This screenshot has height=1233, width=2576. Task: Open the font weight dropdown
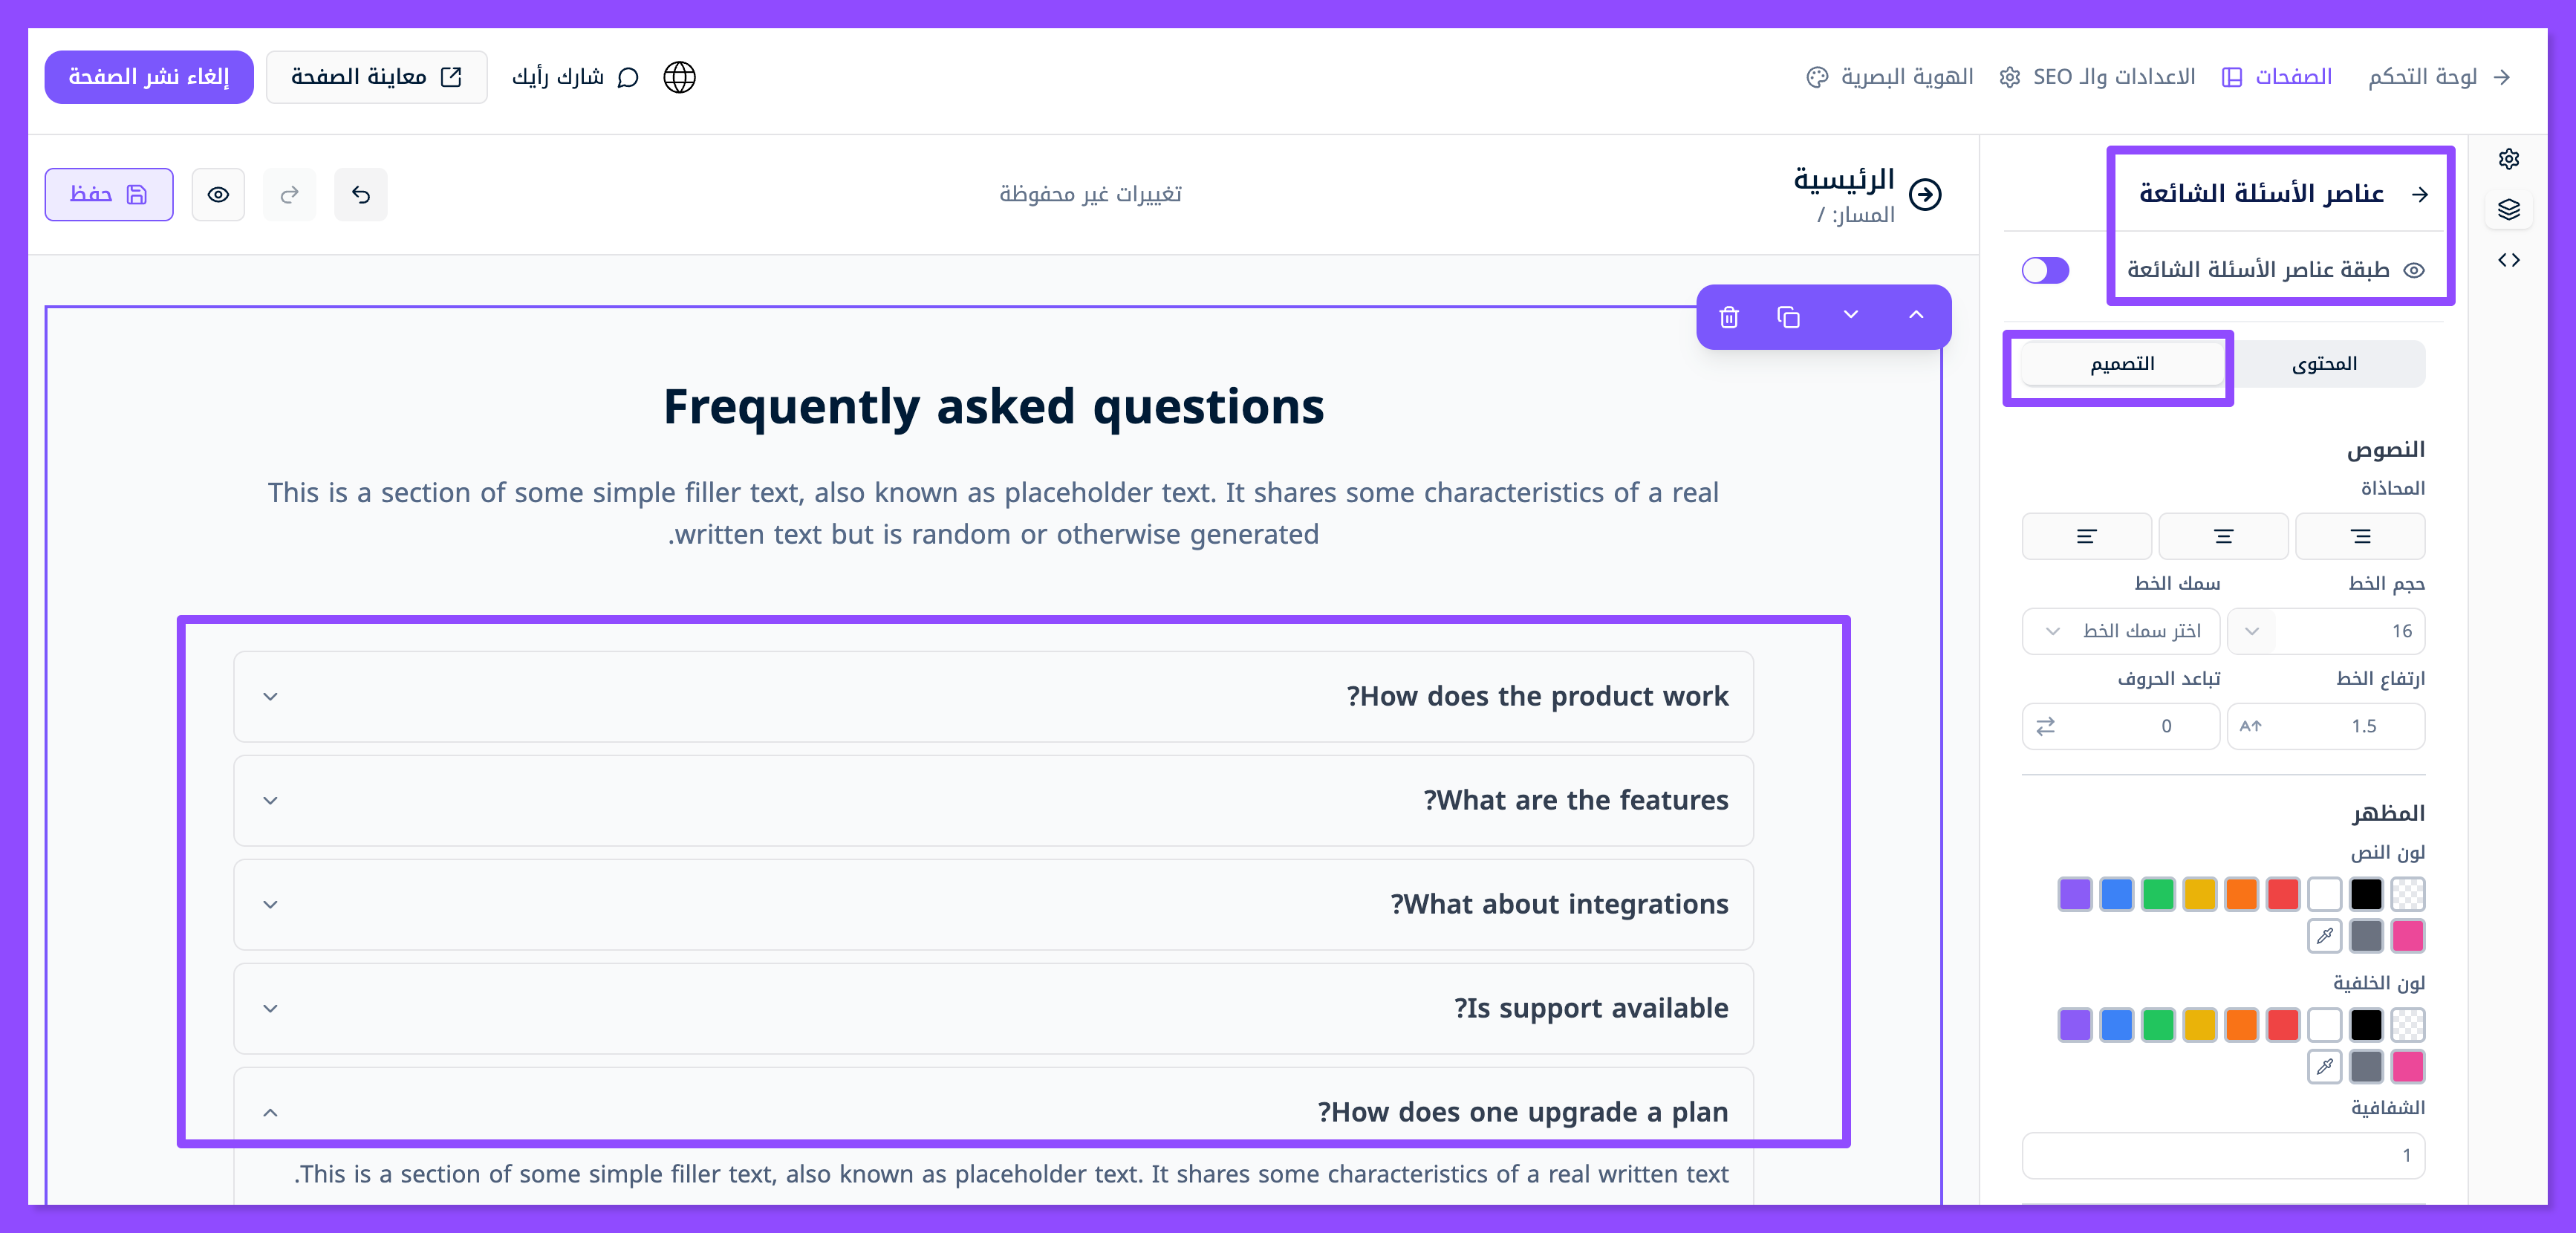pos(2120,631)
